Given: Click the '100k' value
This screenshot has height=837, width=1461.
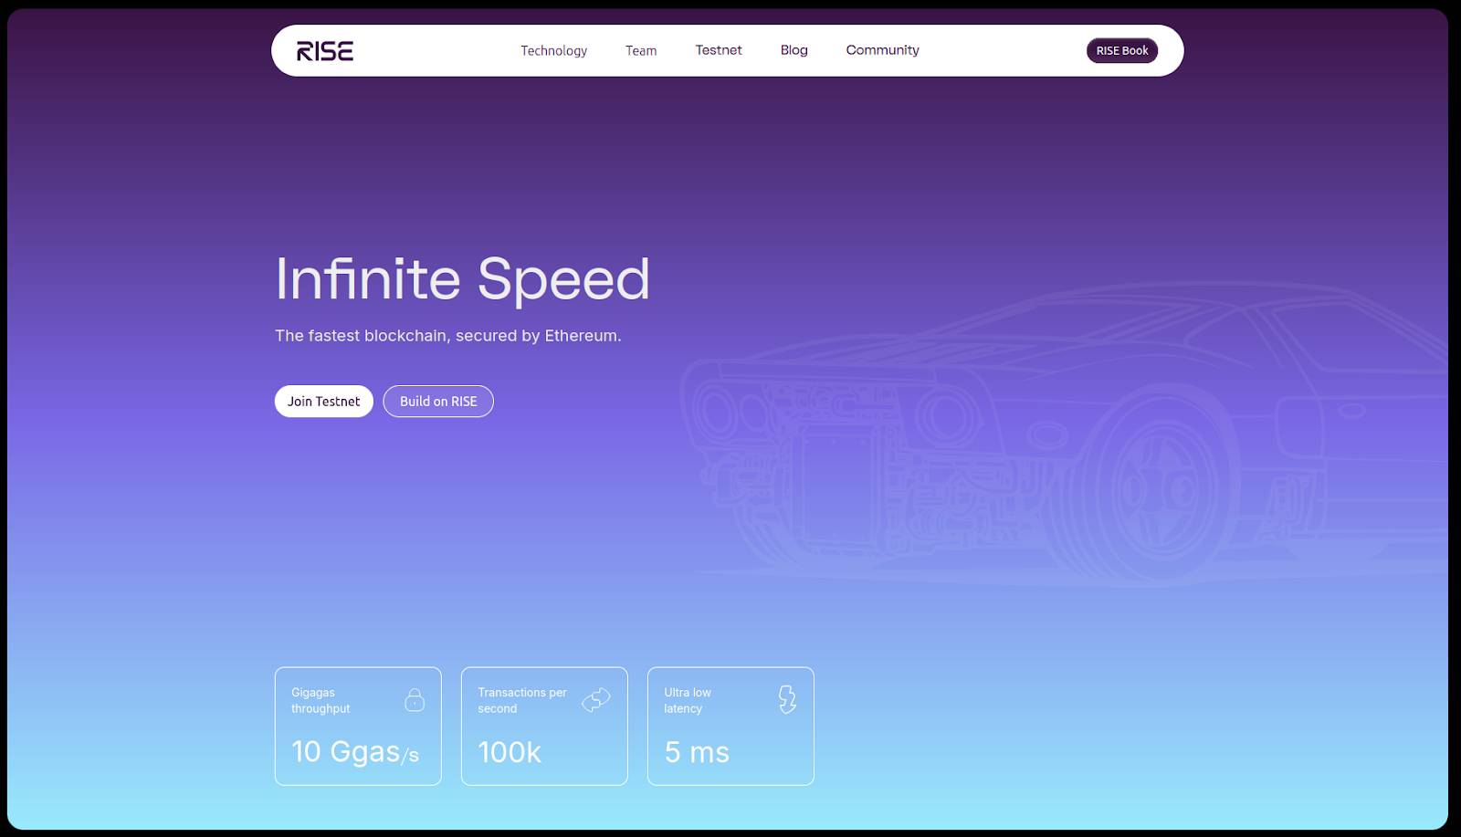Looking at the screenshot, I should [x=510, y=752].
